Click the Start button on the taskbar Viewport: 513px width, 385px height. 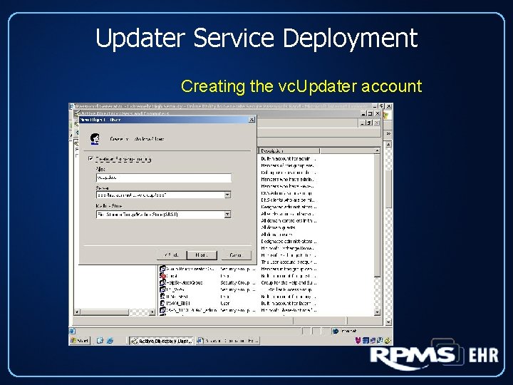pos(80,341)
